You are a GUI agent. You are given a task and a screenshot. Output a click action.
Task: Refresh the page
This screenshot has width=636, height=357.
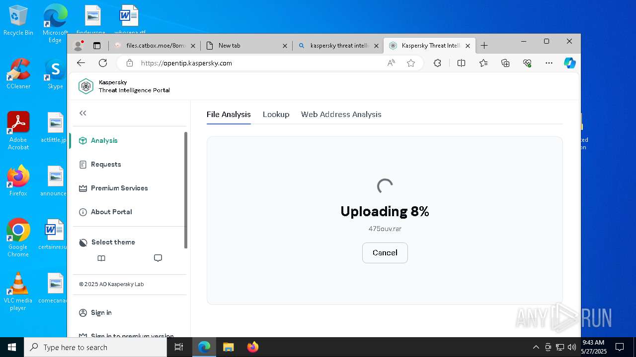pyautogui.click(x=103, y=63)
